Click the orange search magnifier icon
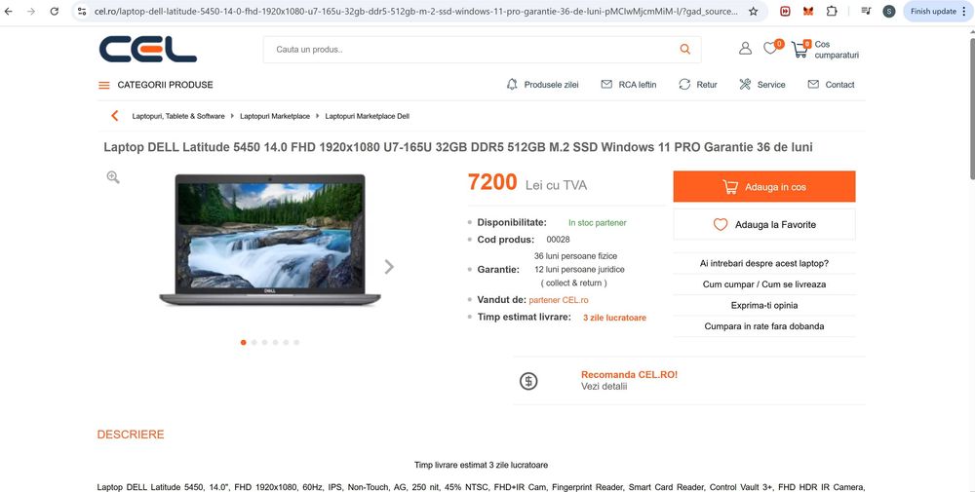The height and width of the screenshot is (492, 975). pyautogui.click(x=684, y=49)
